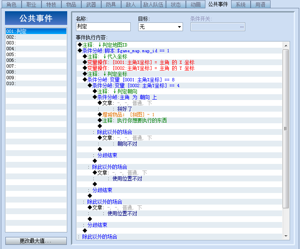Click empty diamond line after 注释 执行
300x249 pixels.
(x=180, y=126)
